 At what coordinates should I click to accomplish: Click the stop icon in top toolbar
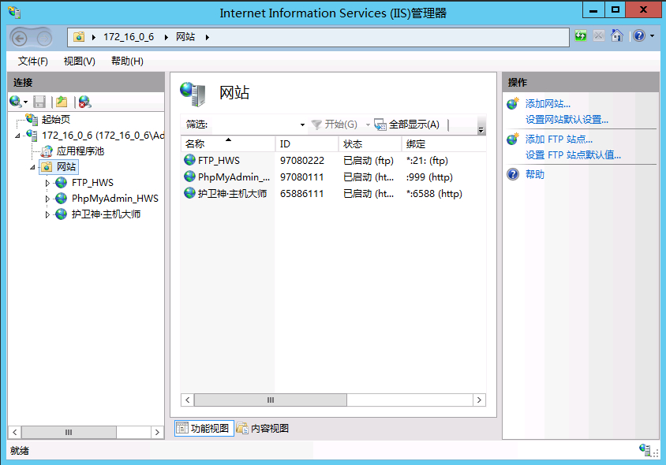pos(598,35)
